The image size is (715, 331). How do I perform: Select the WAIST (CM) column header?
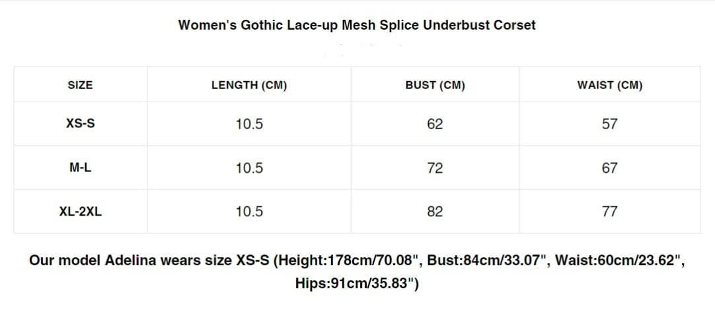pyautogui.click(x=610, y=85)
